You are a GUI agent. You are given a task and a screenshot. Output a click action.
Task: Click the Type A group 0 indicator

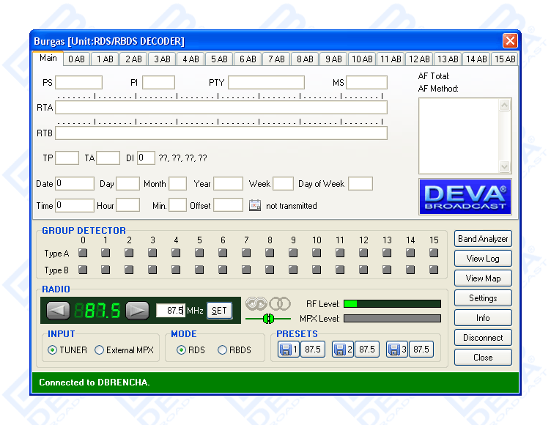pos(83,254)
